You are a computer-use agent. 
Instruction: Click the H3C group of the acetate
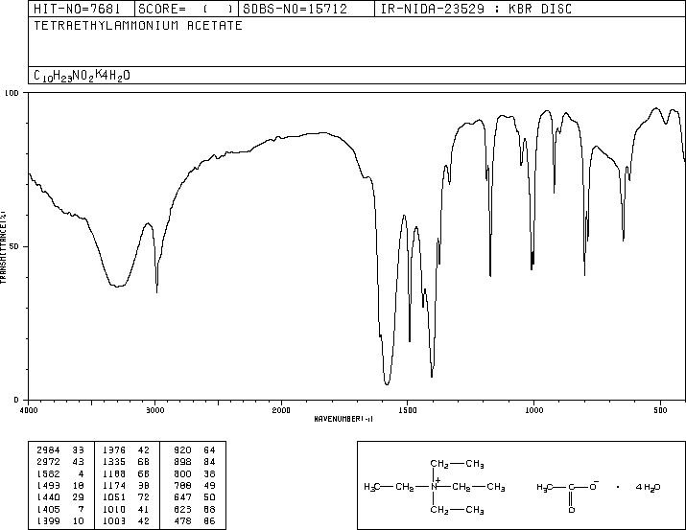[544, 487]
